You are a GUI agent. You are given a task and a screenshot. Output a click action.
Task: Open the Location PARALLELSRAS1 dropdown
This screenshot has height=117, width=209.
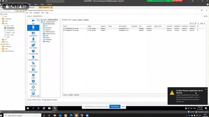(38, 16)
